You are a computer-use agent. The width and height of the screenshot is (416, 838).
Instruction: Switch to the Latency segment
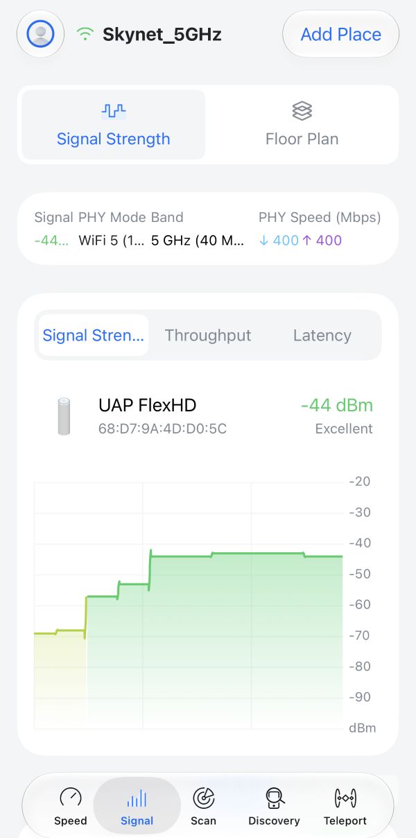(322, 335)
